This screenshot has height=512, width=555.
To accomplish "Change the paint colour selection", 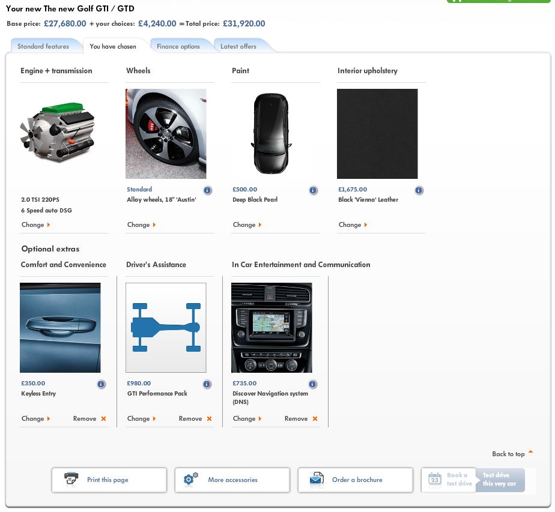I will click(247, 225).
